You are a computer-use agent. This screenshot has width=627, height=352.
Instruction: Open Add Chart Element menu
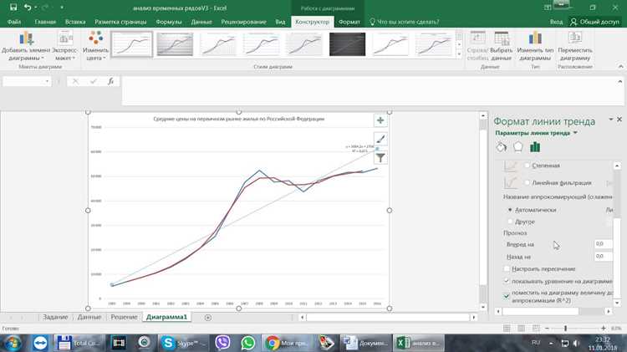click(x=26, y=46)
